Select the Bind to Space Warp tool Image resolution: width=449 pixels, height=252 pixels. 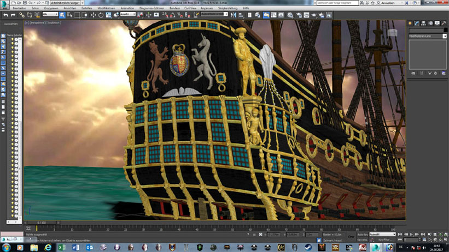point(37,15)
